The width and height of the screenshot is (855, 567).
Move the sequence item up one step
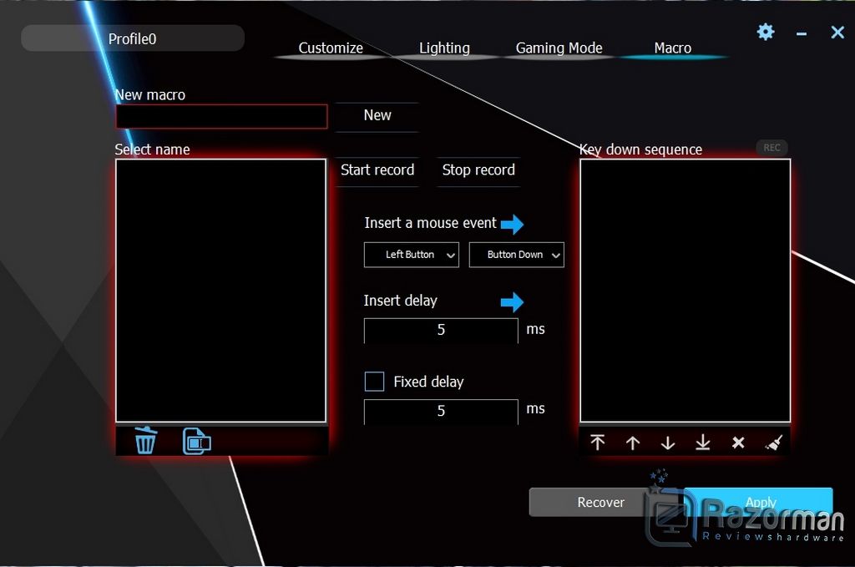pyautogui.click(x=633, y=443)
